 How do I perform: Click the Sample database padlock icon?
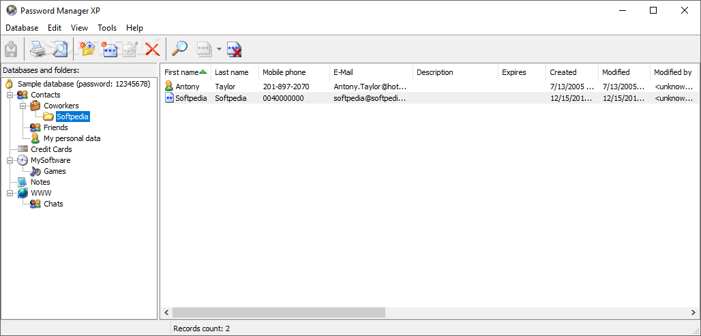click(8, 84)
